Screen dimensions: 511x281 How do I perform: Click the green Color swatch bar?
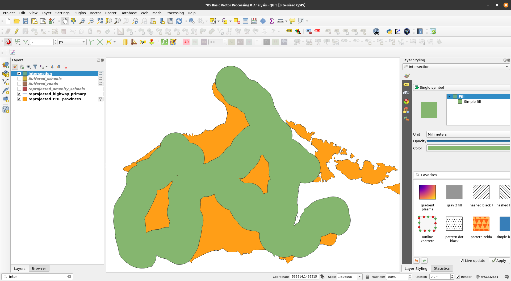pyautogui.click(x=468, y=148)
